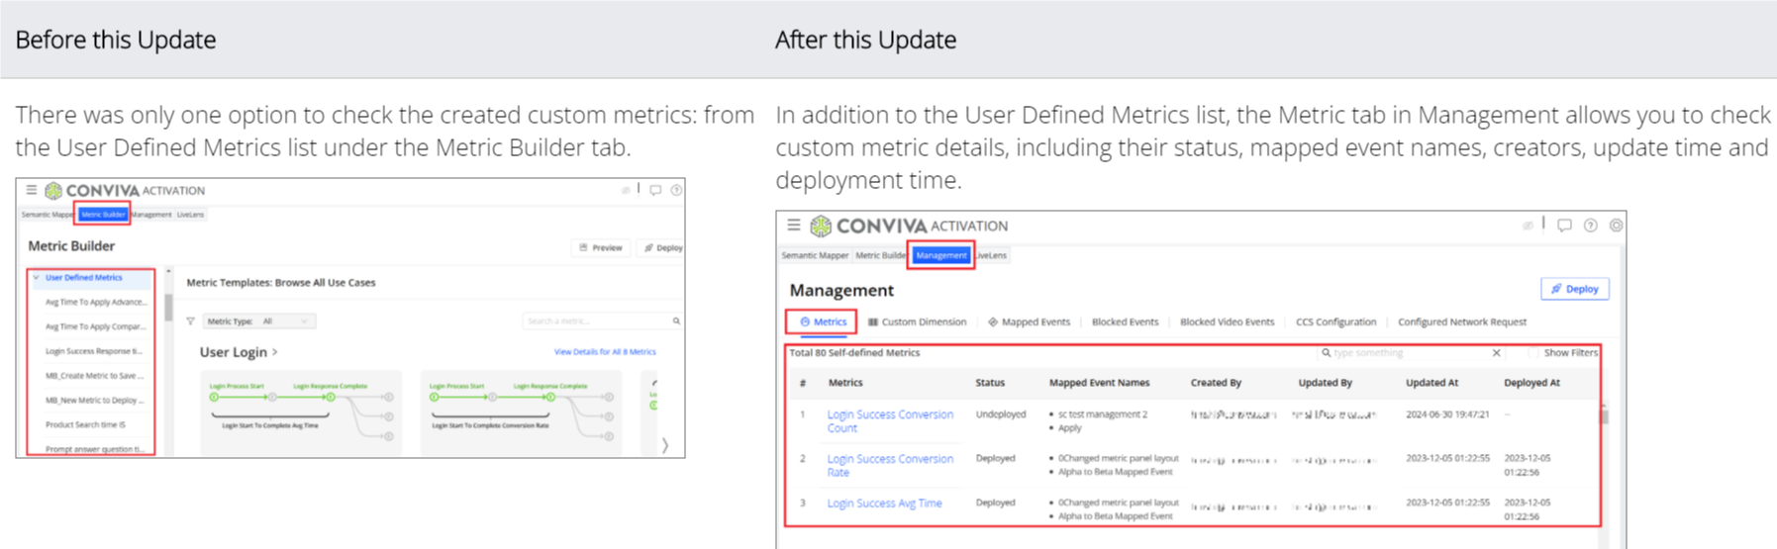Screen dimensions: 1777x549
Task: Open 'Login Success Avg Time' metric link
Action: tap(884, 503)
